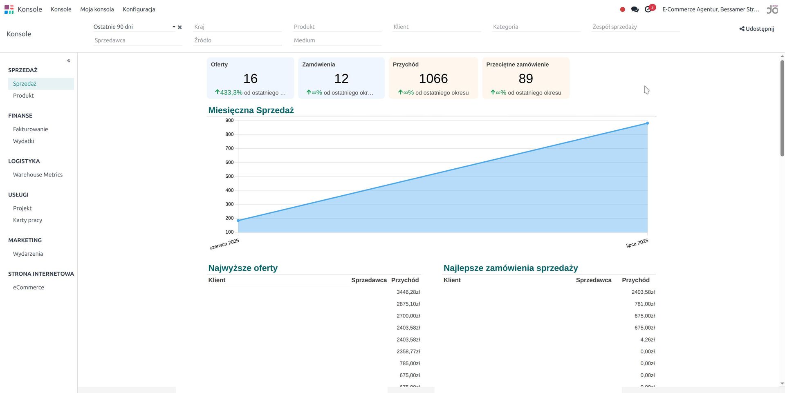Click the czerwca 2025 chart data point
The height and width of the screenshot is (393, 785).
[x=238, y=221]
